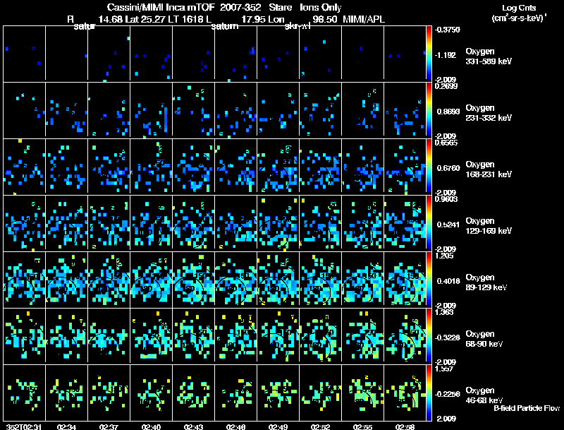564x430 pixels.
Task: Open the 02:40 image in the 68-90 keV row
Action: pos(151,336)
